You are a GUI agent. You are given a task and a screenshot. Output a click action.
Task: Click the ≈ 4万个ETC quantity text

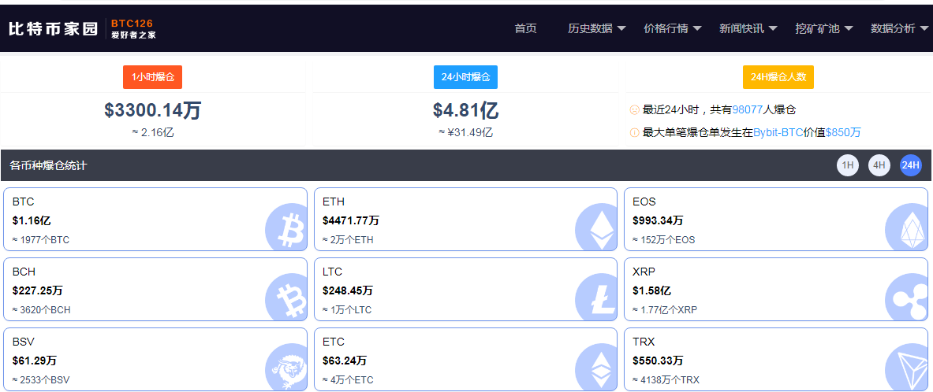348,380
